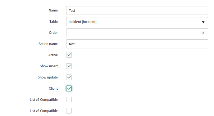Click the Show insert label text
Image resolution: width=214 pixels, height=116 pixels.
coord(49,66)
